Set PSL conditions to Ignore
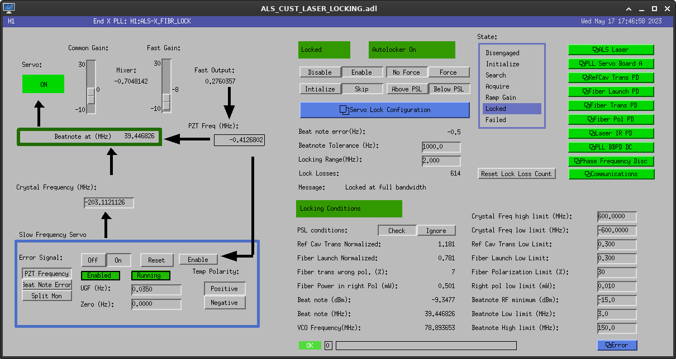This screenshot has height=359, width=676. point(436,230)
